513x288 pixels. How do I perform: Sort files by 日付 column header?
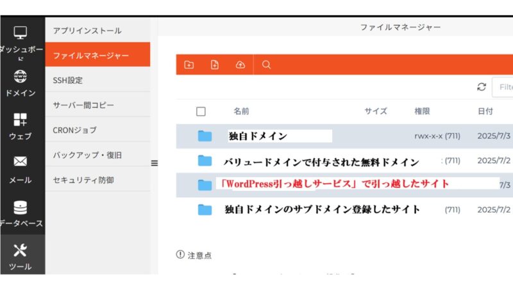click(485, 111)
